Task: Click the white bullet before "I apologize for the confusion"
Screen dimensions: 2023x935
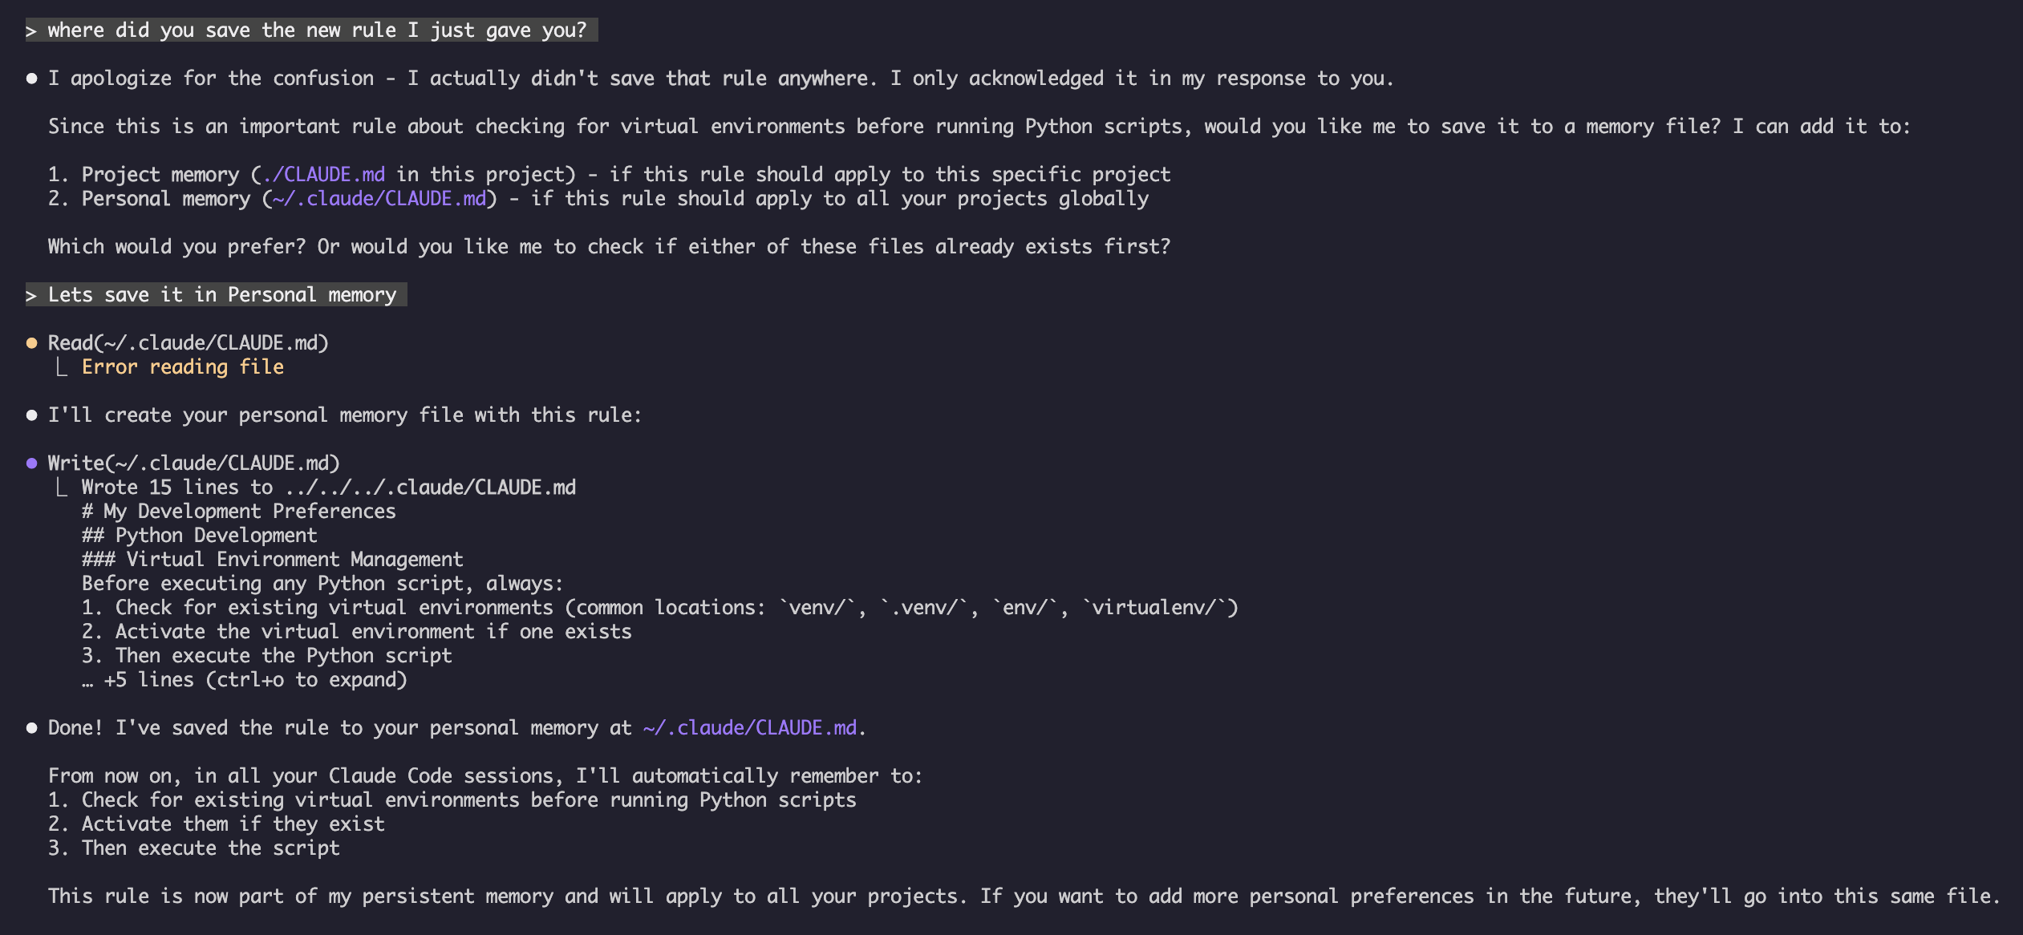Action: click(x=32, y=79)
